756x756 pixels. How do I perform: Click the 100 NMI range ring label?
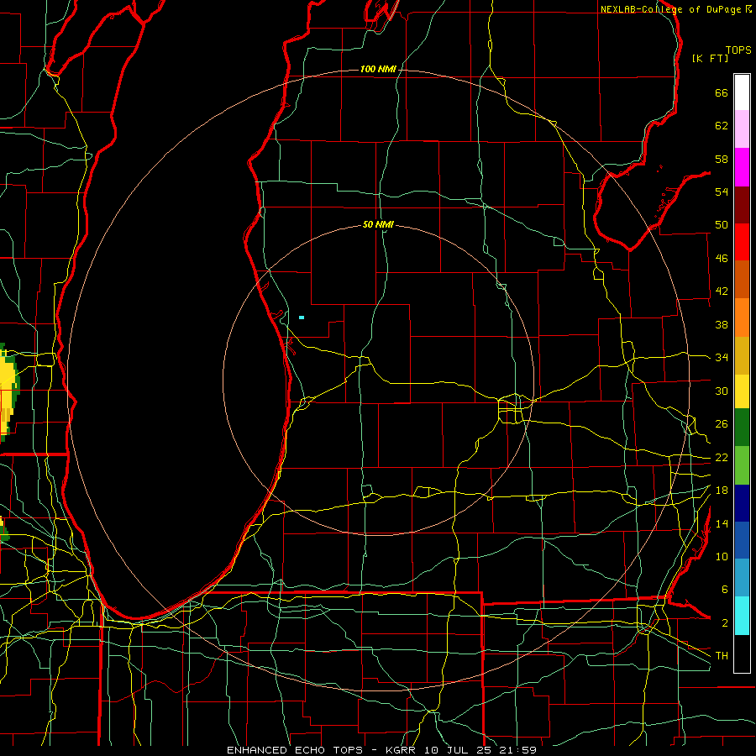(x=378, y=70)
